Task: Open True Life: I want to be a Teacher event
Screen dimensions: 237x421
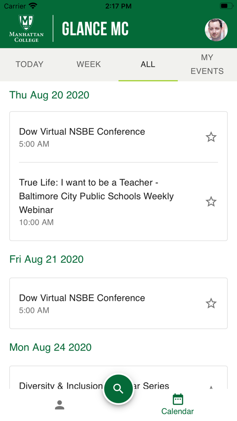Action: tap(118, 202)
